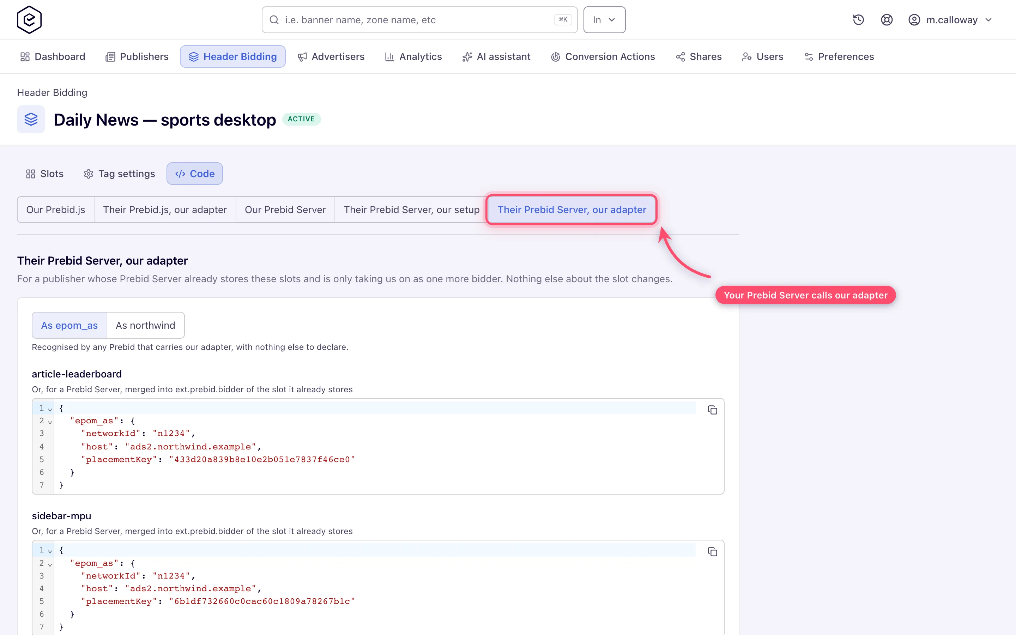Switch to Tag settings tab
Image resolution: width=1016 pixels, height=635 pixels.
(120, 174)
